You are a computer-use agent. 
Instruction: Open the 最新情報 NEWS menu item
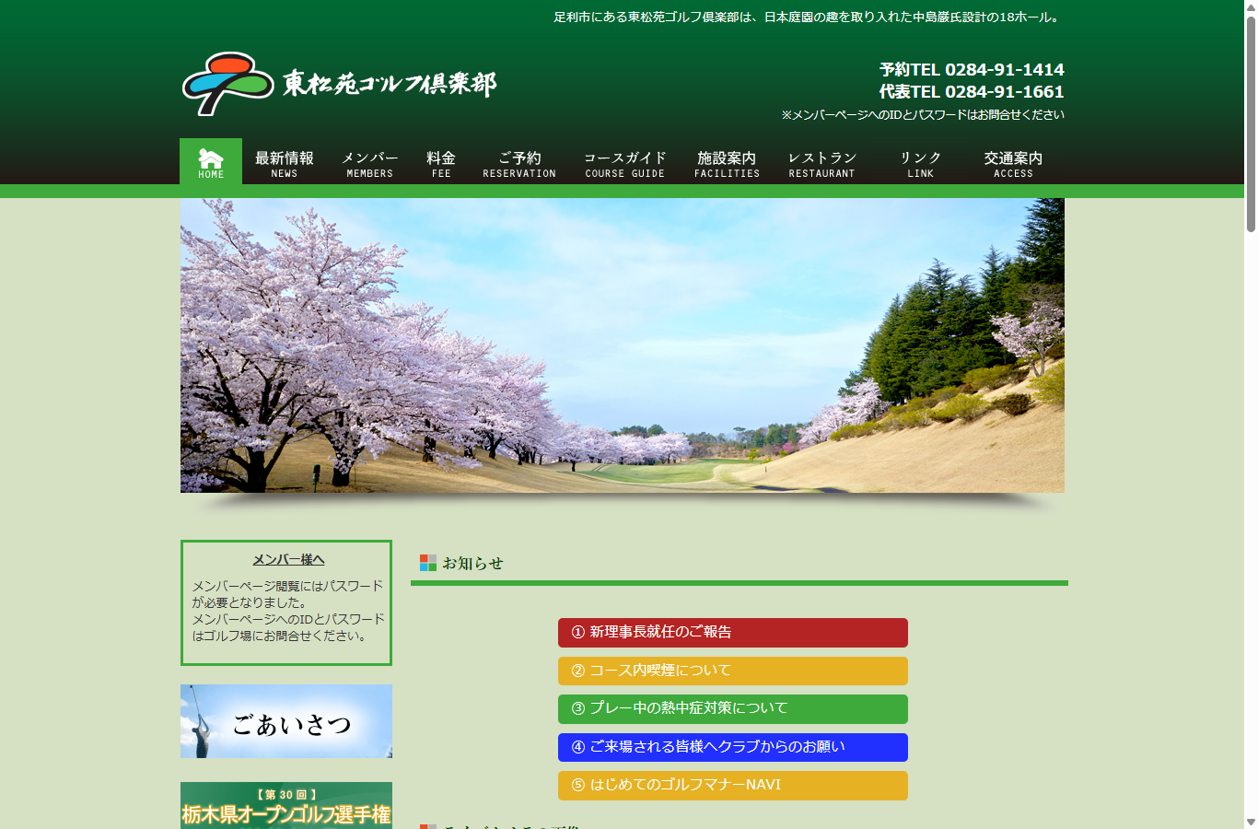[285, 164]
